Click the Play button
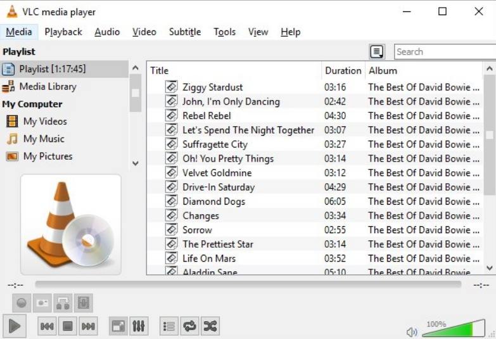This screenshot has height=339, width=496. 15,326
